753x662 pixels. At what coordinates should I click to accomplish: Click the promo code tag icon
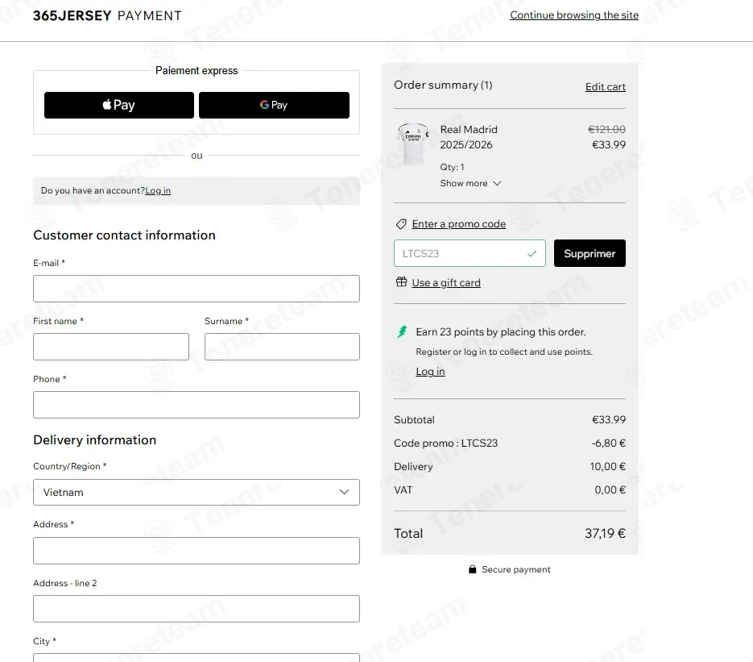pos(401,224)
